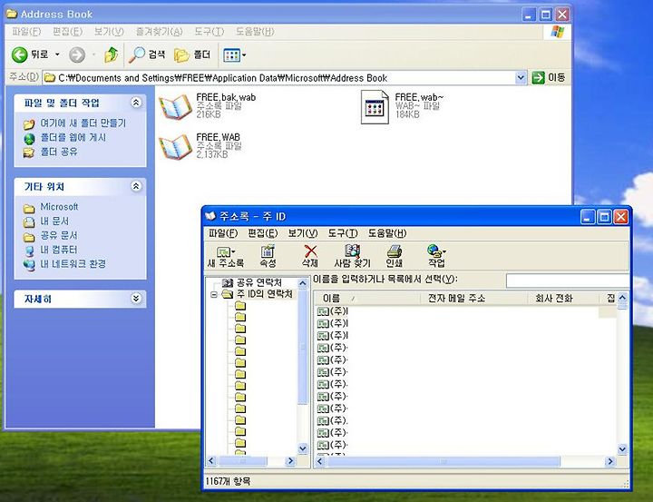Viewport: 653px width, 502px height.
Task: Sort contacts by 이름 column header
Action: coord(367,298)
